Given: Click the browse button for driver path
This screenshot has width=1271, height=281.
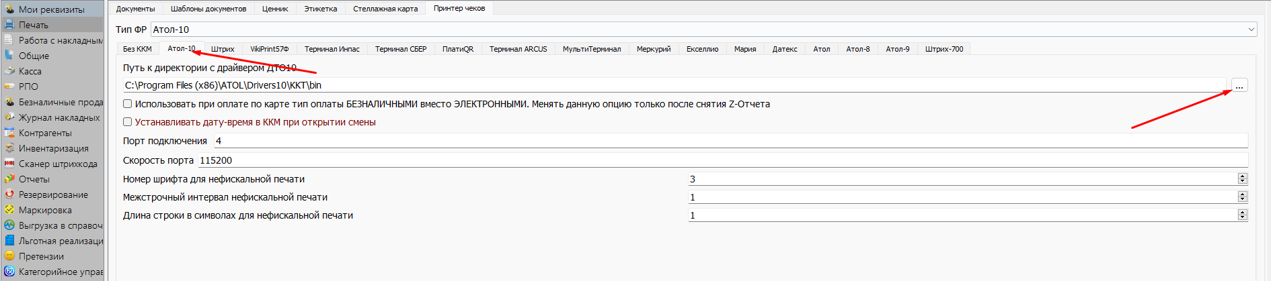Looking at the screenshot, I should [x=1239, y=86].
